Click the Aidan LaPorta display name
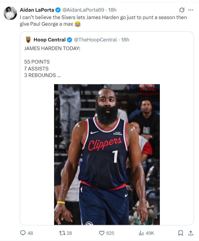 click(37, 10)
